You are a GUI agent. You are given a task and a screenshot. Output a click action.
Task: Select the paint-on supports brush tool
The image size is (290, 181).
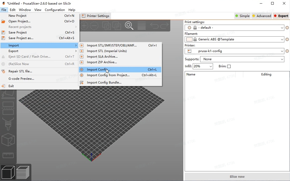8,124
